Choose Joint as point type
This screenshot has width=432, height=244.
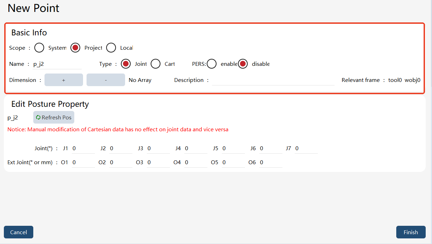tap(125, 64)
